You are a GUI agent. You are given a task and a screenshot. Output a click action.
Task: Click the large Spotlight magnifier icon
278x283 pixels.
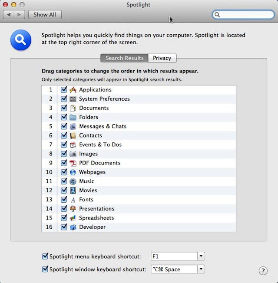(x=20, y=40)
